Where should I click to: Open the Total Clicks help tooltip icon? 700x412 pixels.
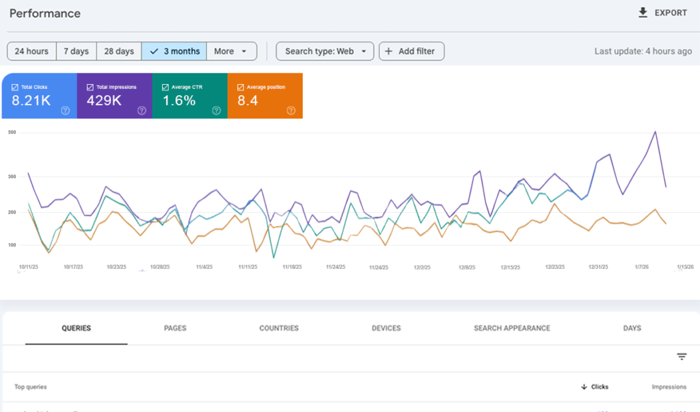65,110
